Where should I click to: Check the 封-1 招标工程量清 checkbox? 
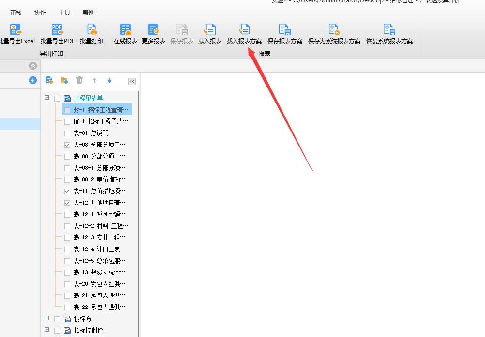tap(67, 109)
